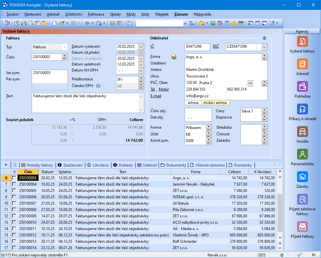Screen dimensions: 321x258
Task: Click the exit agenda door icon
Action: pyautogui.click(x=7, y=23)
